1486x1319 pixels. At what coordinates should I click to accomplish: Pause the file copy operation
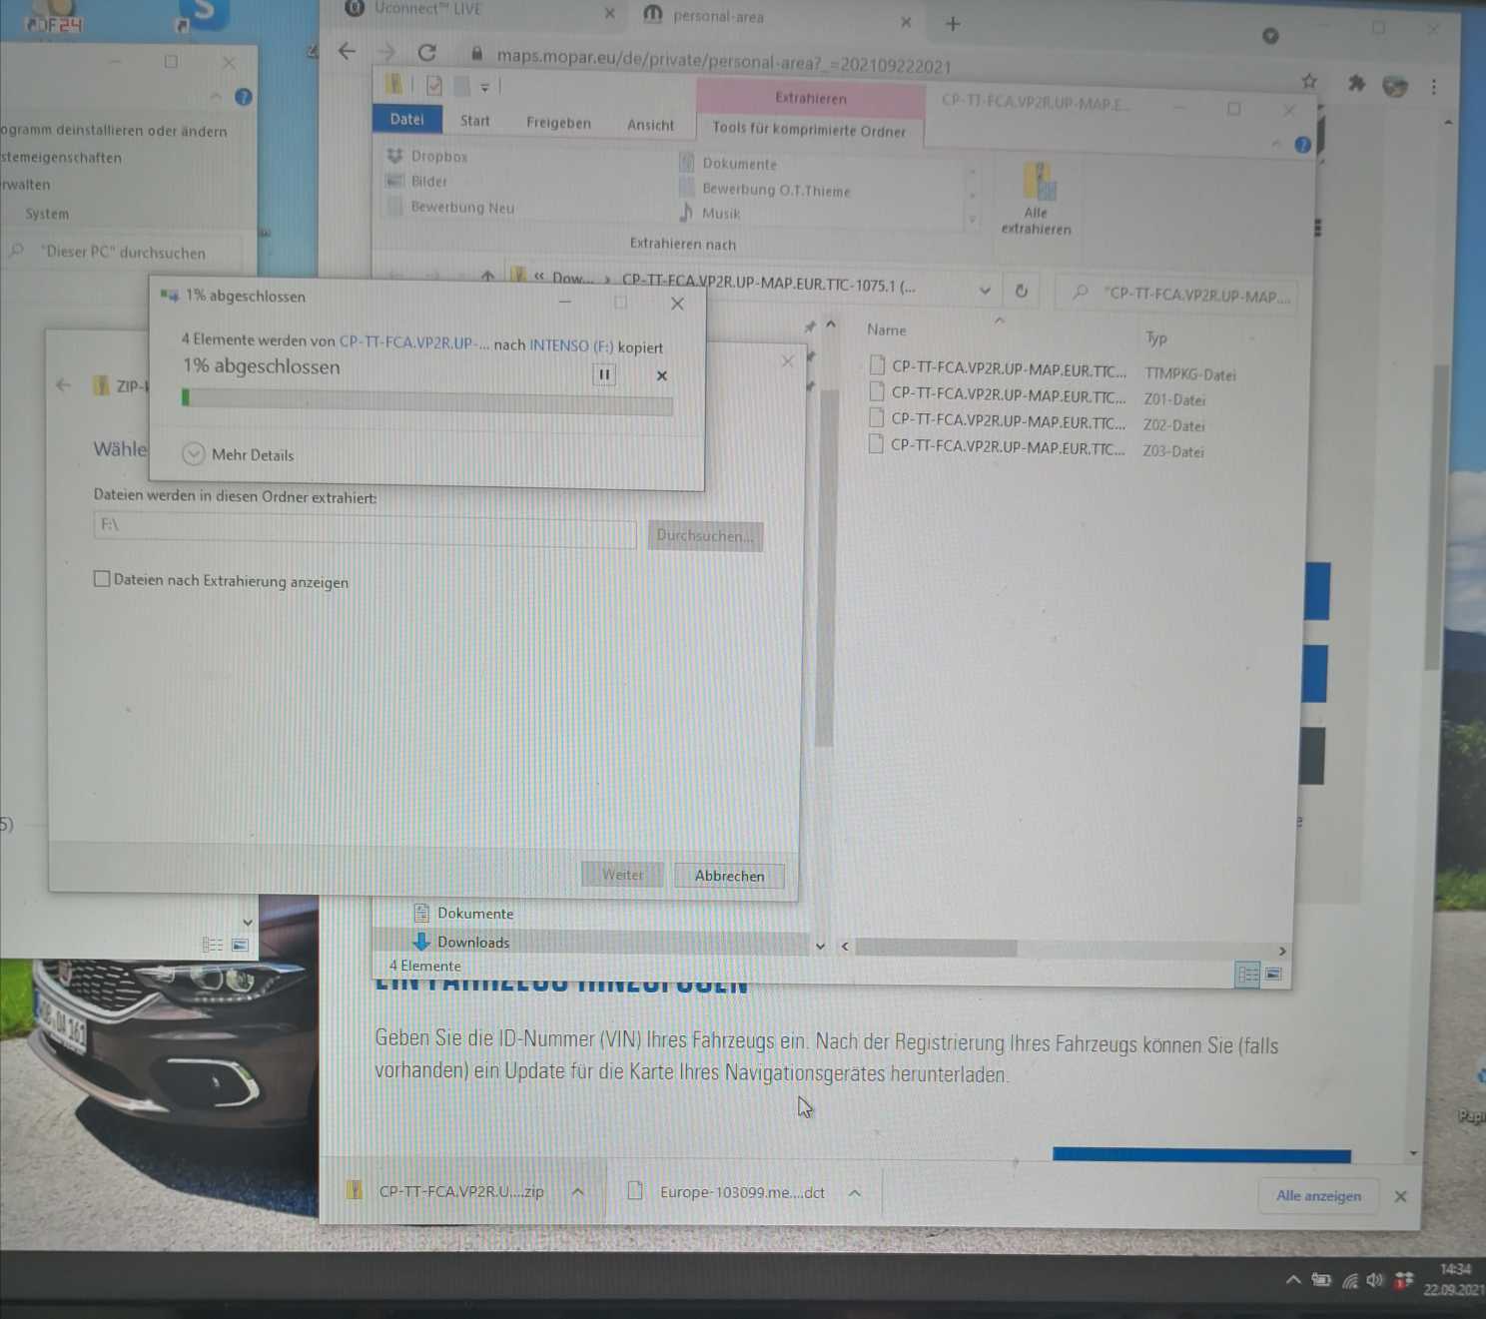[604, 374]
